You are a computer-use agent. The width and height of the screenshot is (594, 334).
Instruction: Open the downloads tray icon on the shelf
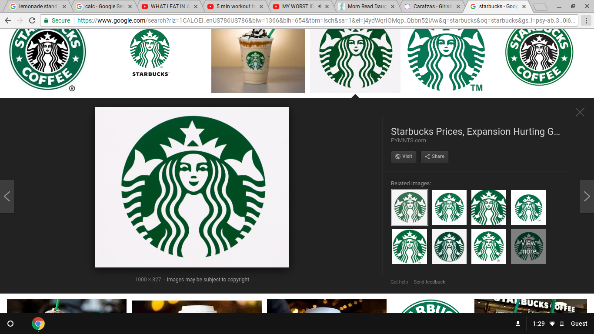tap(518, 324)
